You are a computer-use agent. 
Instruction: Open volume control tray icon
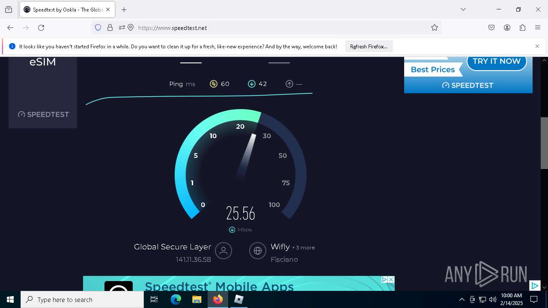pyautogui.click(x=493, y=299)
